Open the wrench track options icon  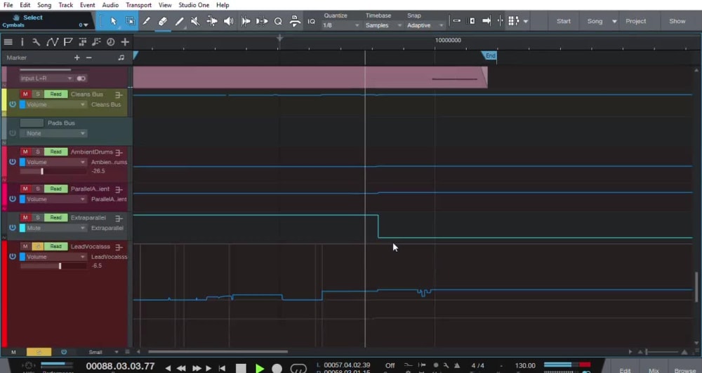[x=37, y=42]
